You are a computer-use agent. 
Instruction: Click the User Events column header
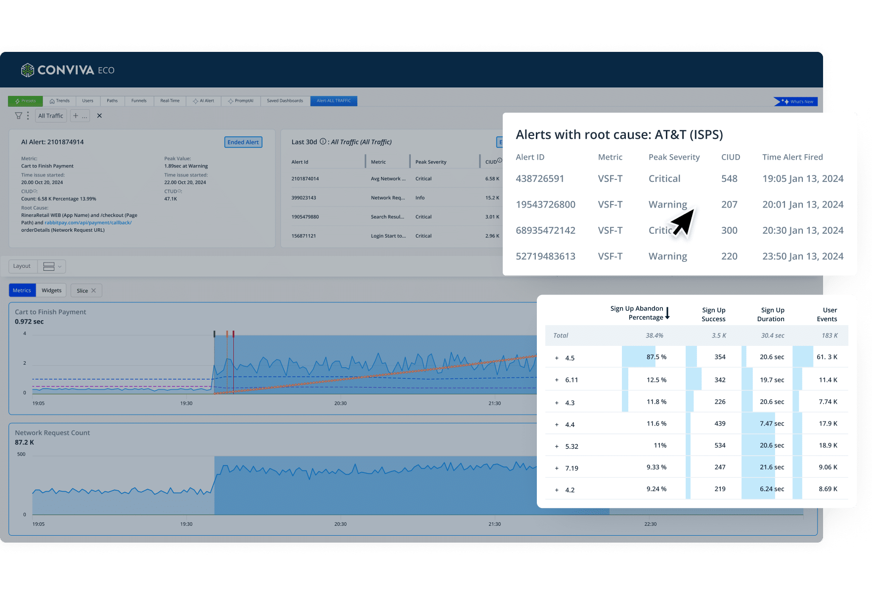[x=827, y=315]
